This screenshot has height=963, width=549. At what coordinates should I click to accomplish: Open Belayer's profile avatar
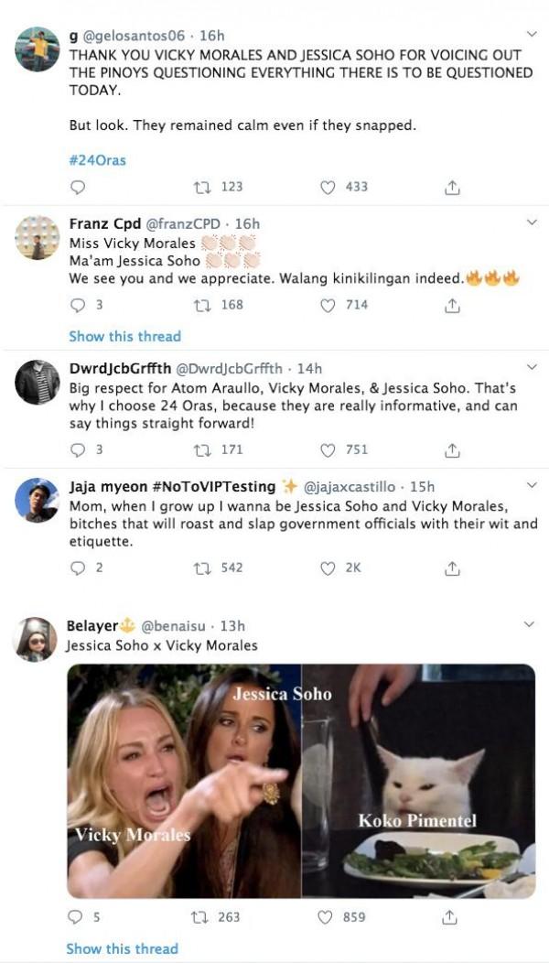tap(37, 639)
